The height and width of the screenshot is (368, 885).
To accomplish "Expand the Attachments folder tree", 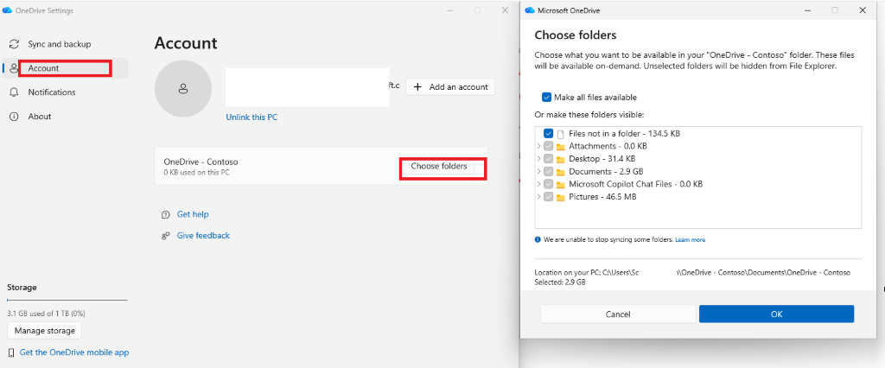I will [x=538, y=146].
